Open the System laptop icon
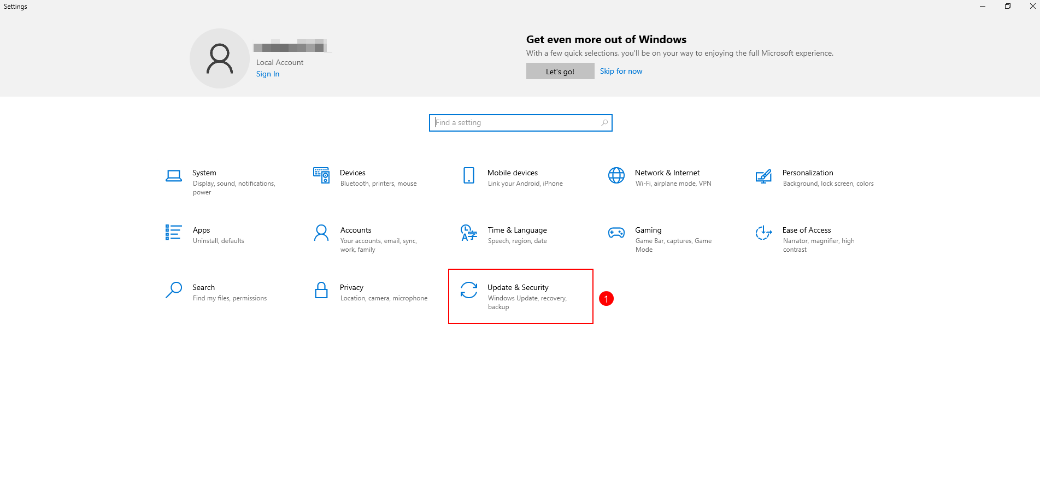 click(174, 176)
